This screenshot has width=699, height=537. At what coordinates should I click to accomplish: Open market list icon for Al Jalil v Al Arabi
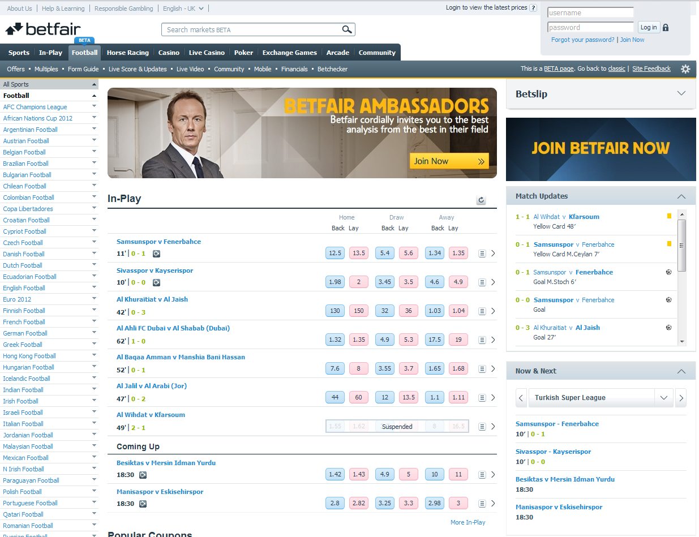tap(482, 398)
